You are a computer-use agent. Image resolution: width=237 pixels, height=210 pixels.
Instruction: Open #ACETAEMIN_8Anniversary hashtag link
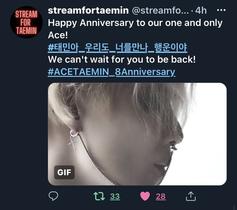tap(112, 72)
